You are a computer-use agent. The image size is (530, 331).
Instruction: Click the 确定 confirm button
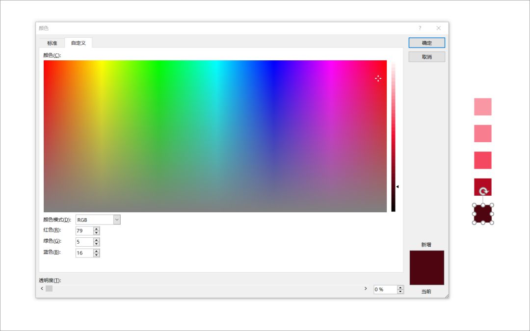point(426,43)
